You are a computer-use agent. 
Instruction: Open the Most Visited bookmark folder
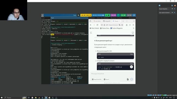click(x=94, y=28)
